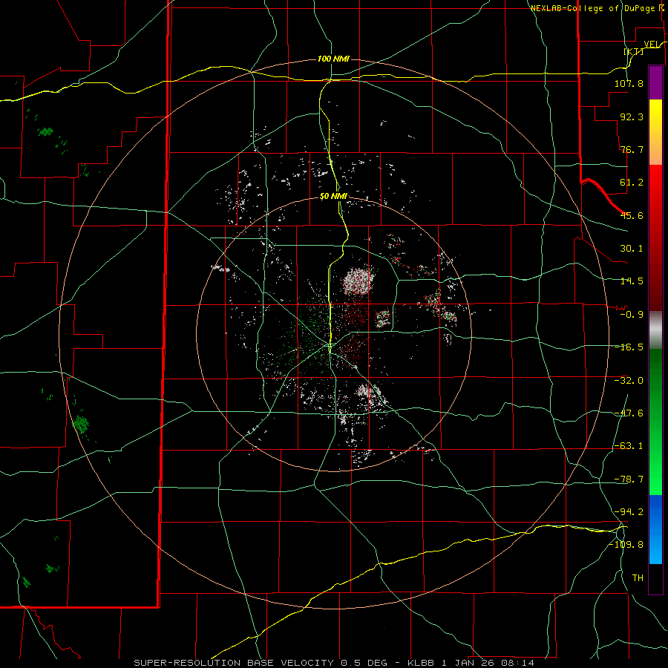The height and width of the screenshot is (668, 668).
Task: Pick the blue segment of the color bar
Action: click(655, 529)
